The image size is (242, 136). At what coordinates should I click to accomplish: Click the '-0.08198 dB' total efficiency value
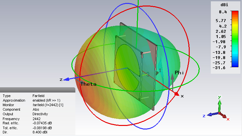click(x=42, y=128)
